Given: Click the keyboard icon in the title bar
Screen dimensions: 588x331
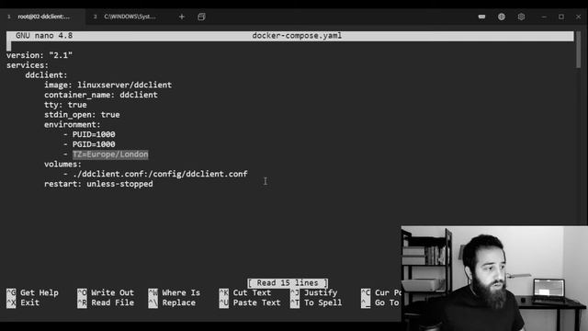Looking at the screenshot, I should (481, 17).
